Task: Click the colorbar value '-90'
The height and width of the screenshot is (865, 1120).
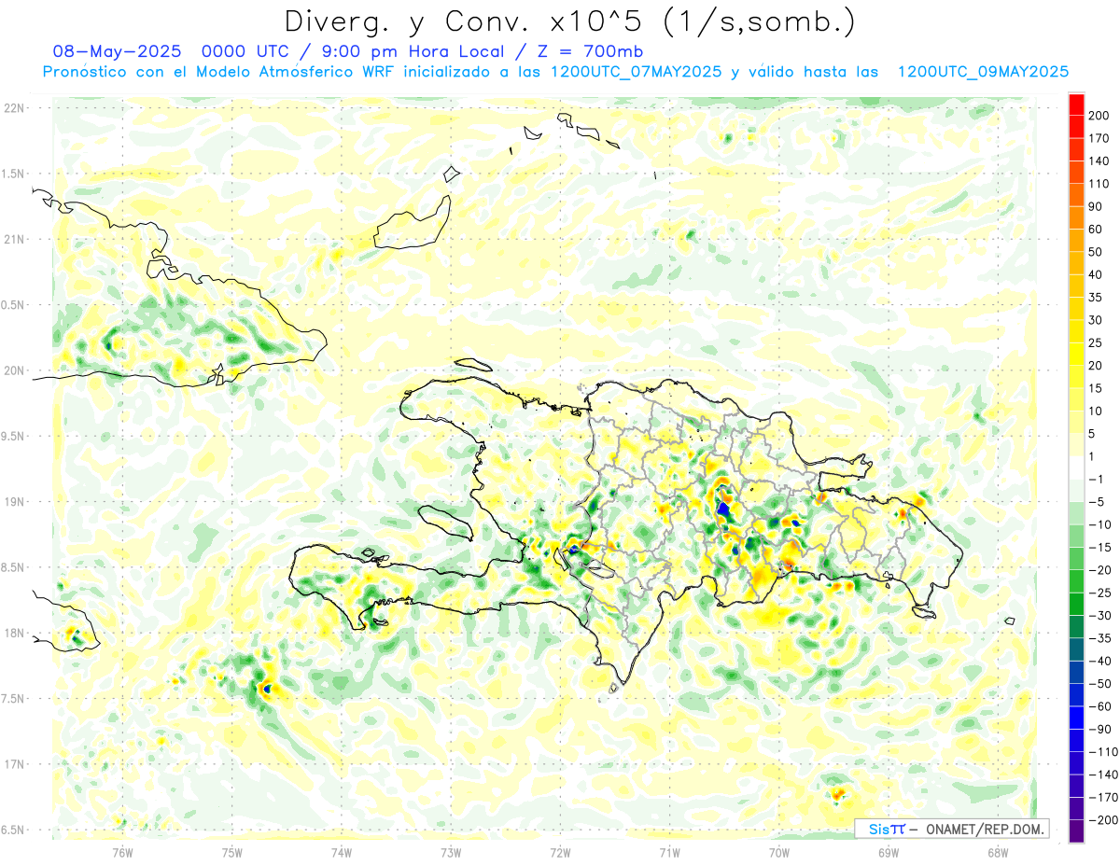Action: (x=1099, y=731)
